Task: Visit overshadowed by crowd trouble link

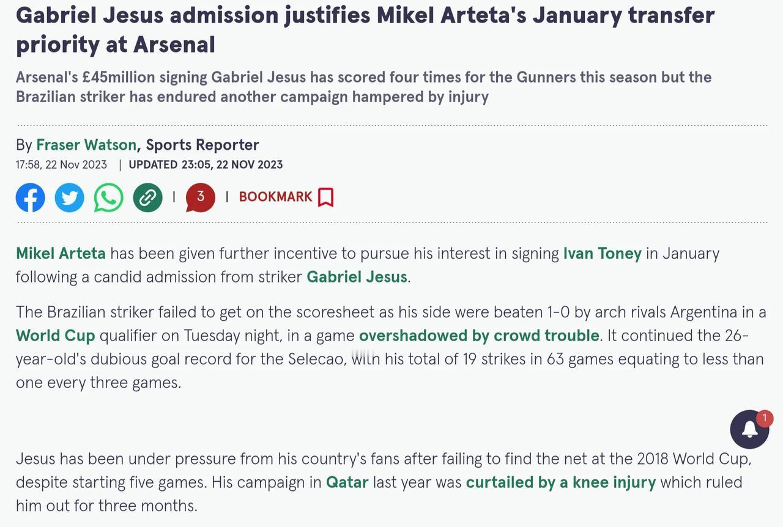Action: click(479, 336)
